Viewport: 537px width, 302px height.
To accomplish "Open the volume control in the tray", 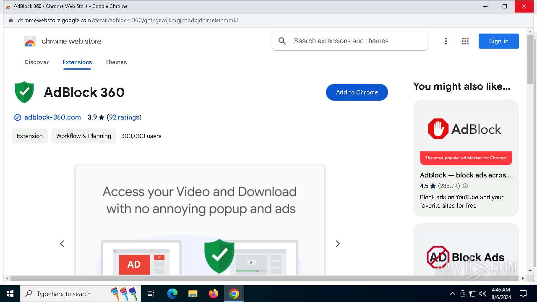I will coord(483,294).
